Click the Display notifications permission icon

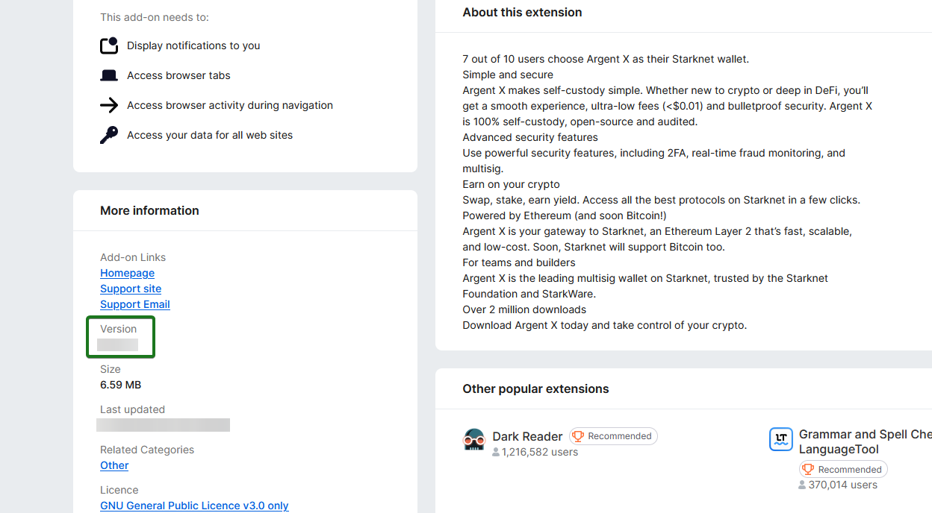(109, 45)
